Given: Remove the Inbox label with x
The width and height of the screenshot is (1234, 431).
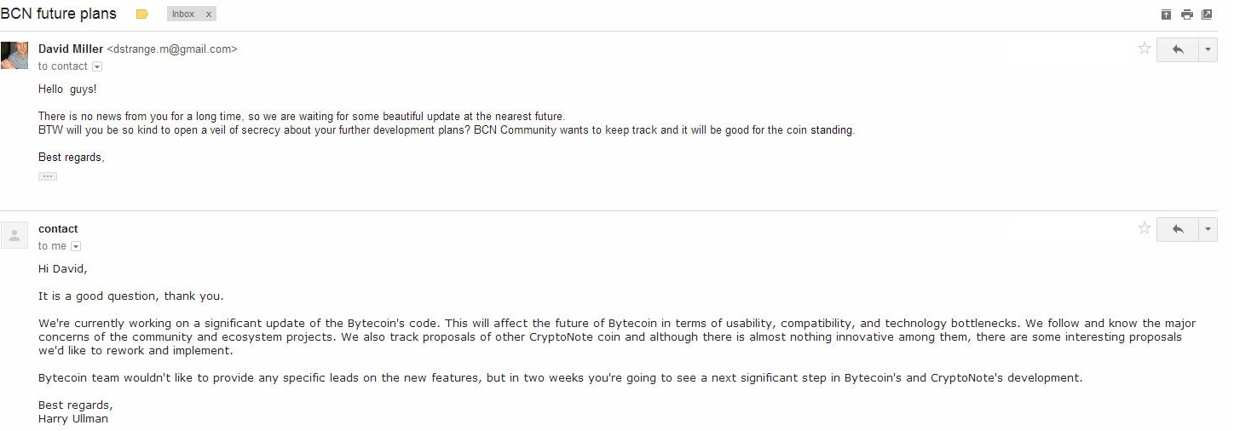Looking at the screenshot, I should click(x=209, y=14).
